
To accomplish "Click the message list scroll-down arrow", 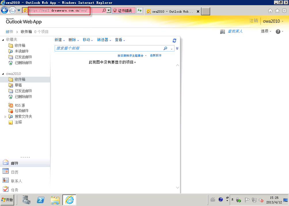I will point(178,188).
